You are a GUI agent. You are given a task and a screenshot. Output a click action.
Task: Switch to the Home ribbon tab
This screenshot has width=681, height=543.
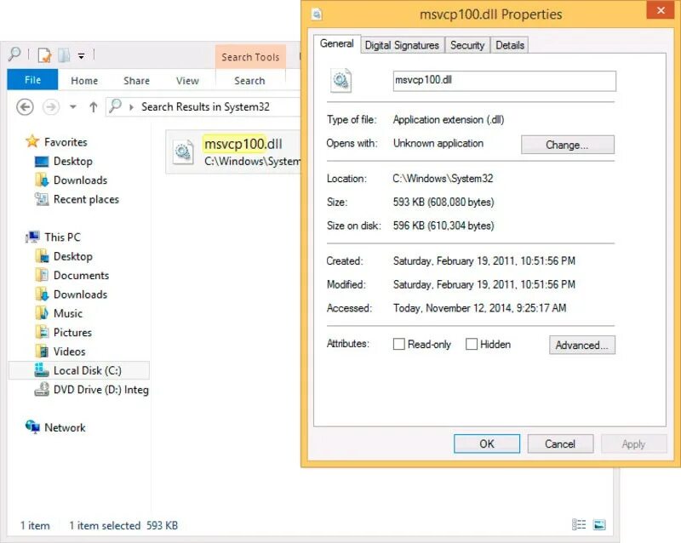(x=84, y=81)
